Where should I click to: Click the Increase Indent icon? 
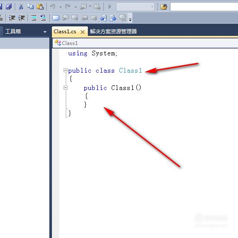pyautogui.click(x=21, y=18)
